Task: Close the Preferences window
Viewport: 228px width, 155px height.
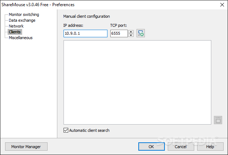Action: click(x=222, y=5)
